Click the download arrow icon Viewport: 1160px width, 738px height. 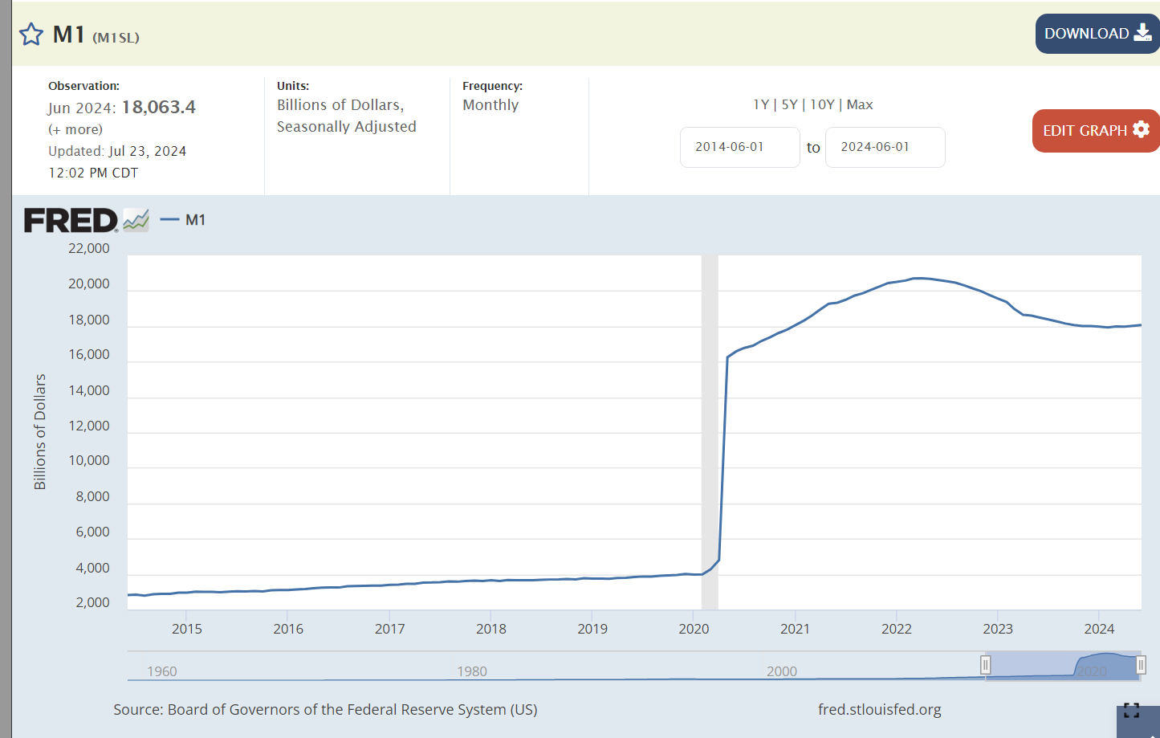[x=1142, y=33]
